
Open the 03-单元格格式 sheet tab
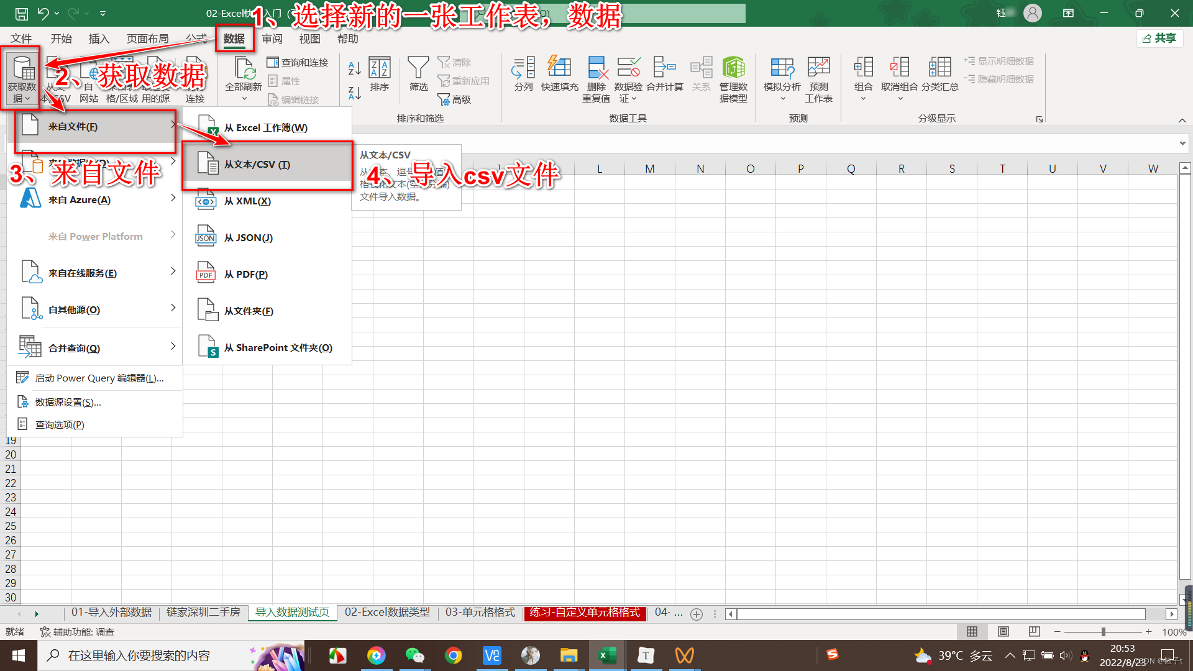click(x=480, y=613)
